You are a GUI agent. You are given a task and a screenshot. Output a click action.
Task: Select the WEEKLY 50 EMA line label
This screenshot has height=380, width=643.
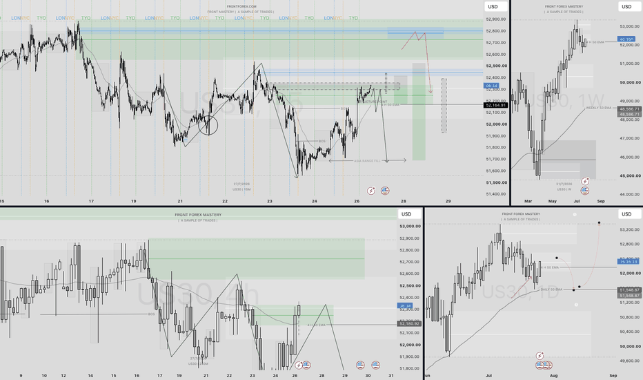(x=599, y=108)
